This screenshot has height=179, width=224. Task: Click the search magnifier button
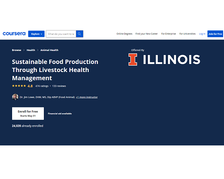click(80, 34)
